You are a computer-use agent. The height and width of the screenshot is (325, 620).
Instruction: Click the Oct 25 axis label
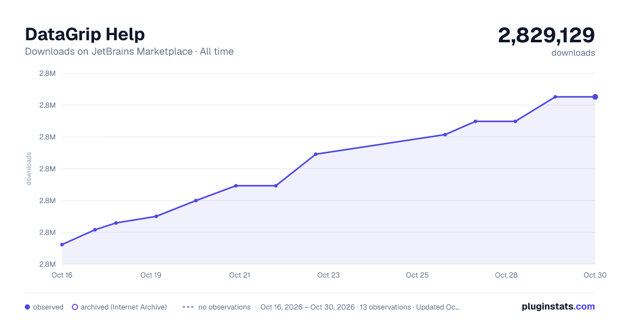tap(417, 275)
